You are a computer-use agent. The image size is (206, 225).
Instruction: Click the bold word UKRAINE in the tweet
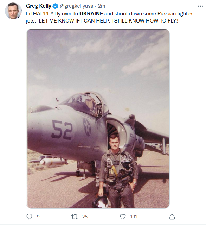pyautogui.click(x=91, y=14)
